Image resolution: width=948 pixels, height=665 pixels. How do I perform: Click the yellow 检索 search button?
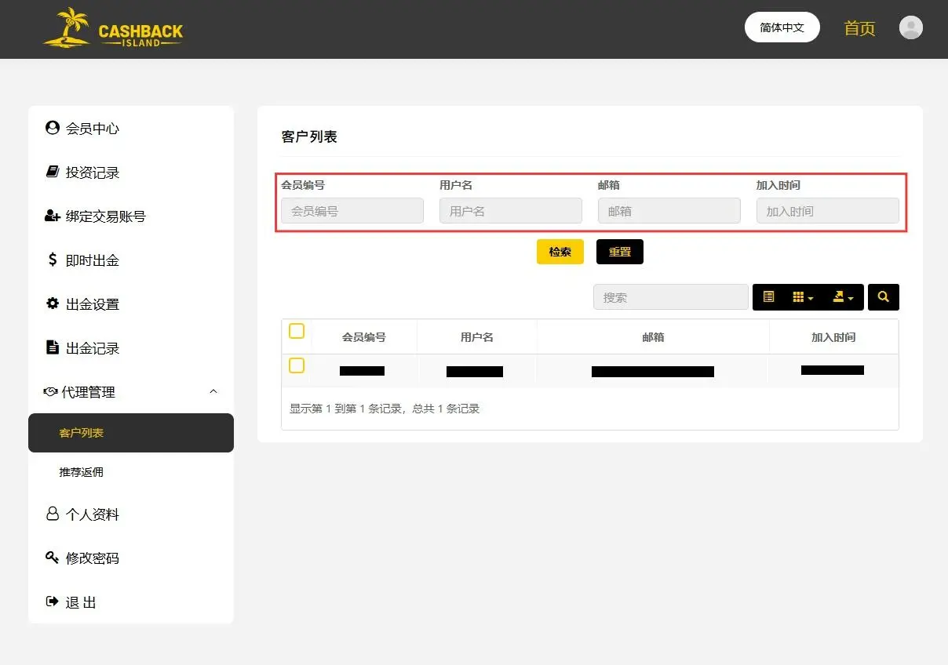[x=560, y=252]
